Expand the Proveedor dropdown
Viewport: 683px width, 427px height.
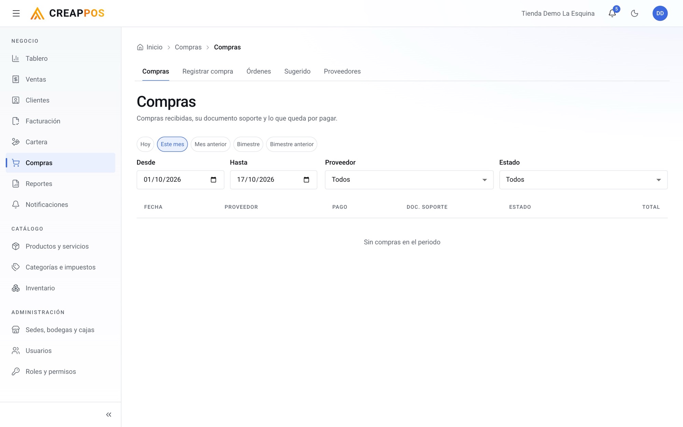click(409, 180)
